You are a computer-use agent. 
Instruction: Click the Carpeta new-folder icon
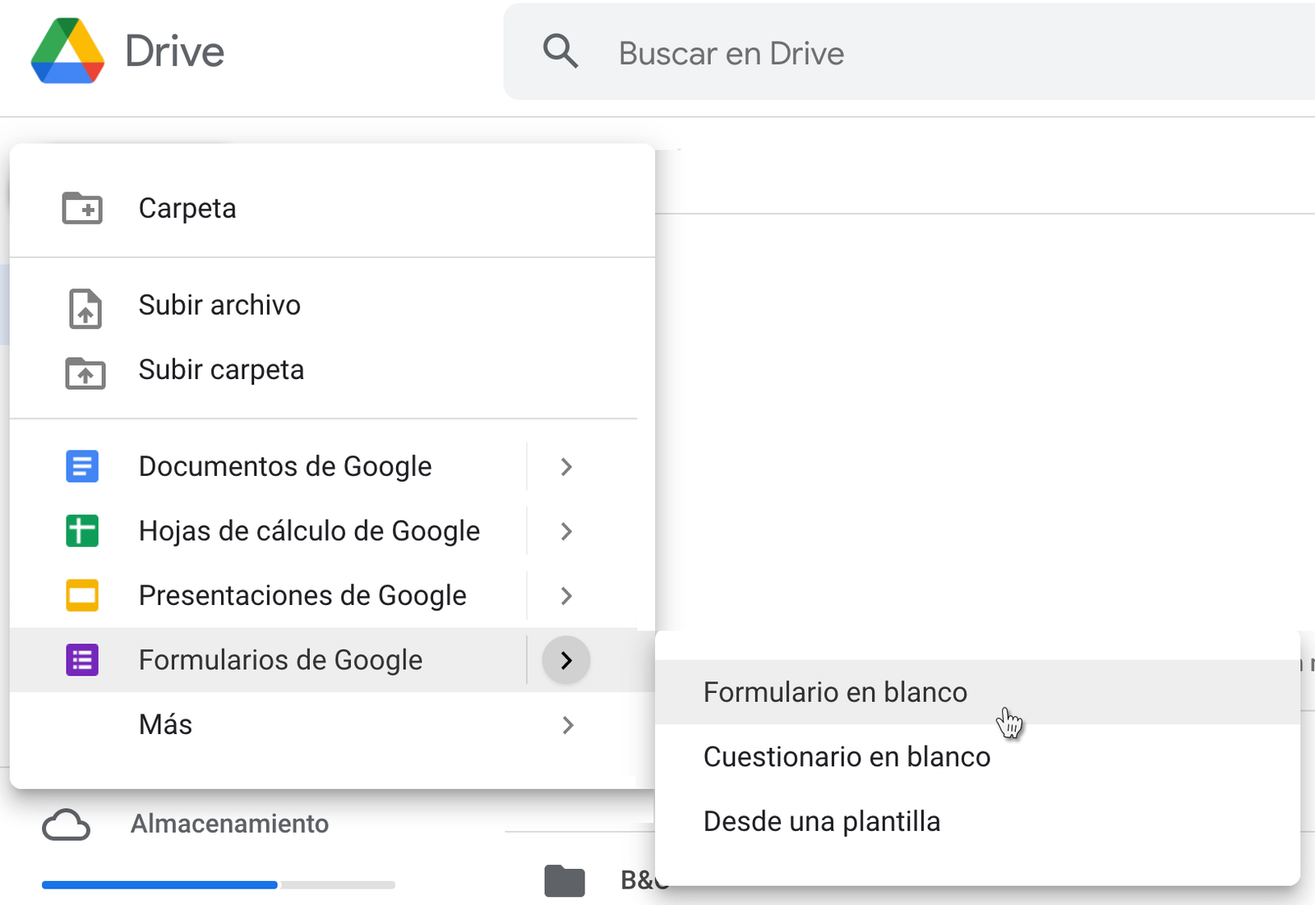point(81,208)
